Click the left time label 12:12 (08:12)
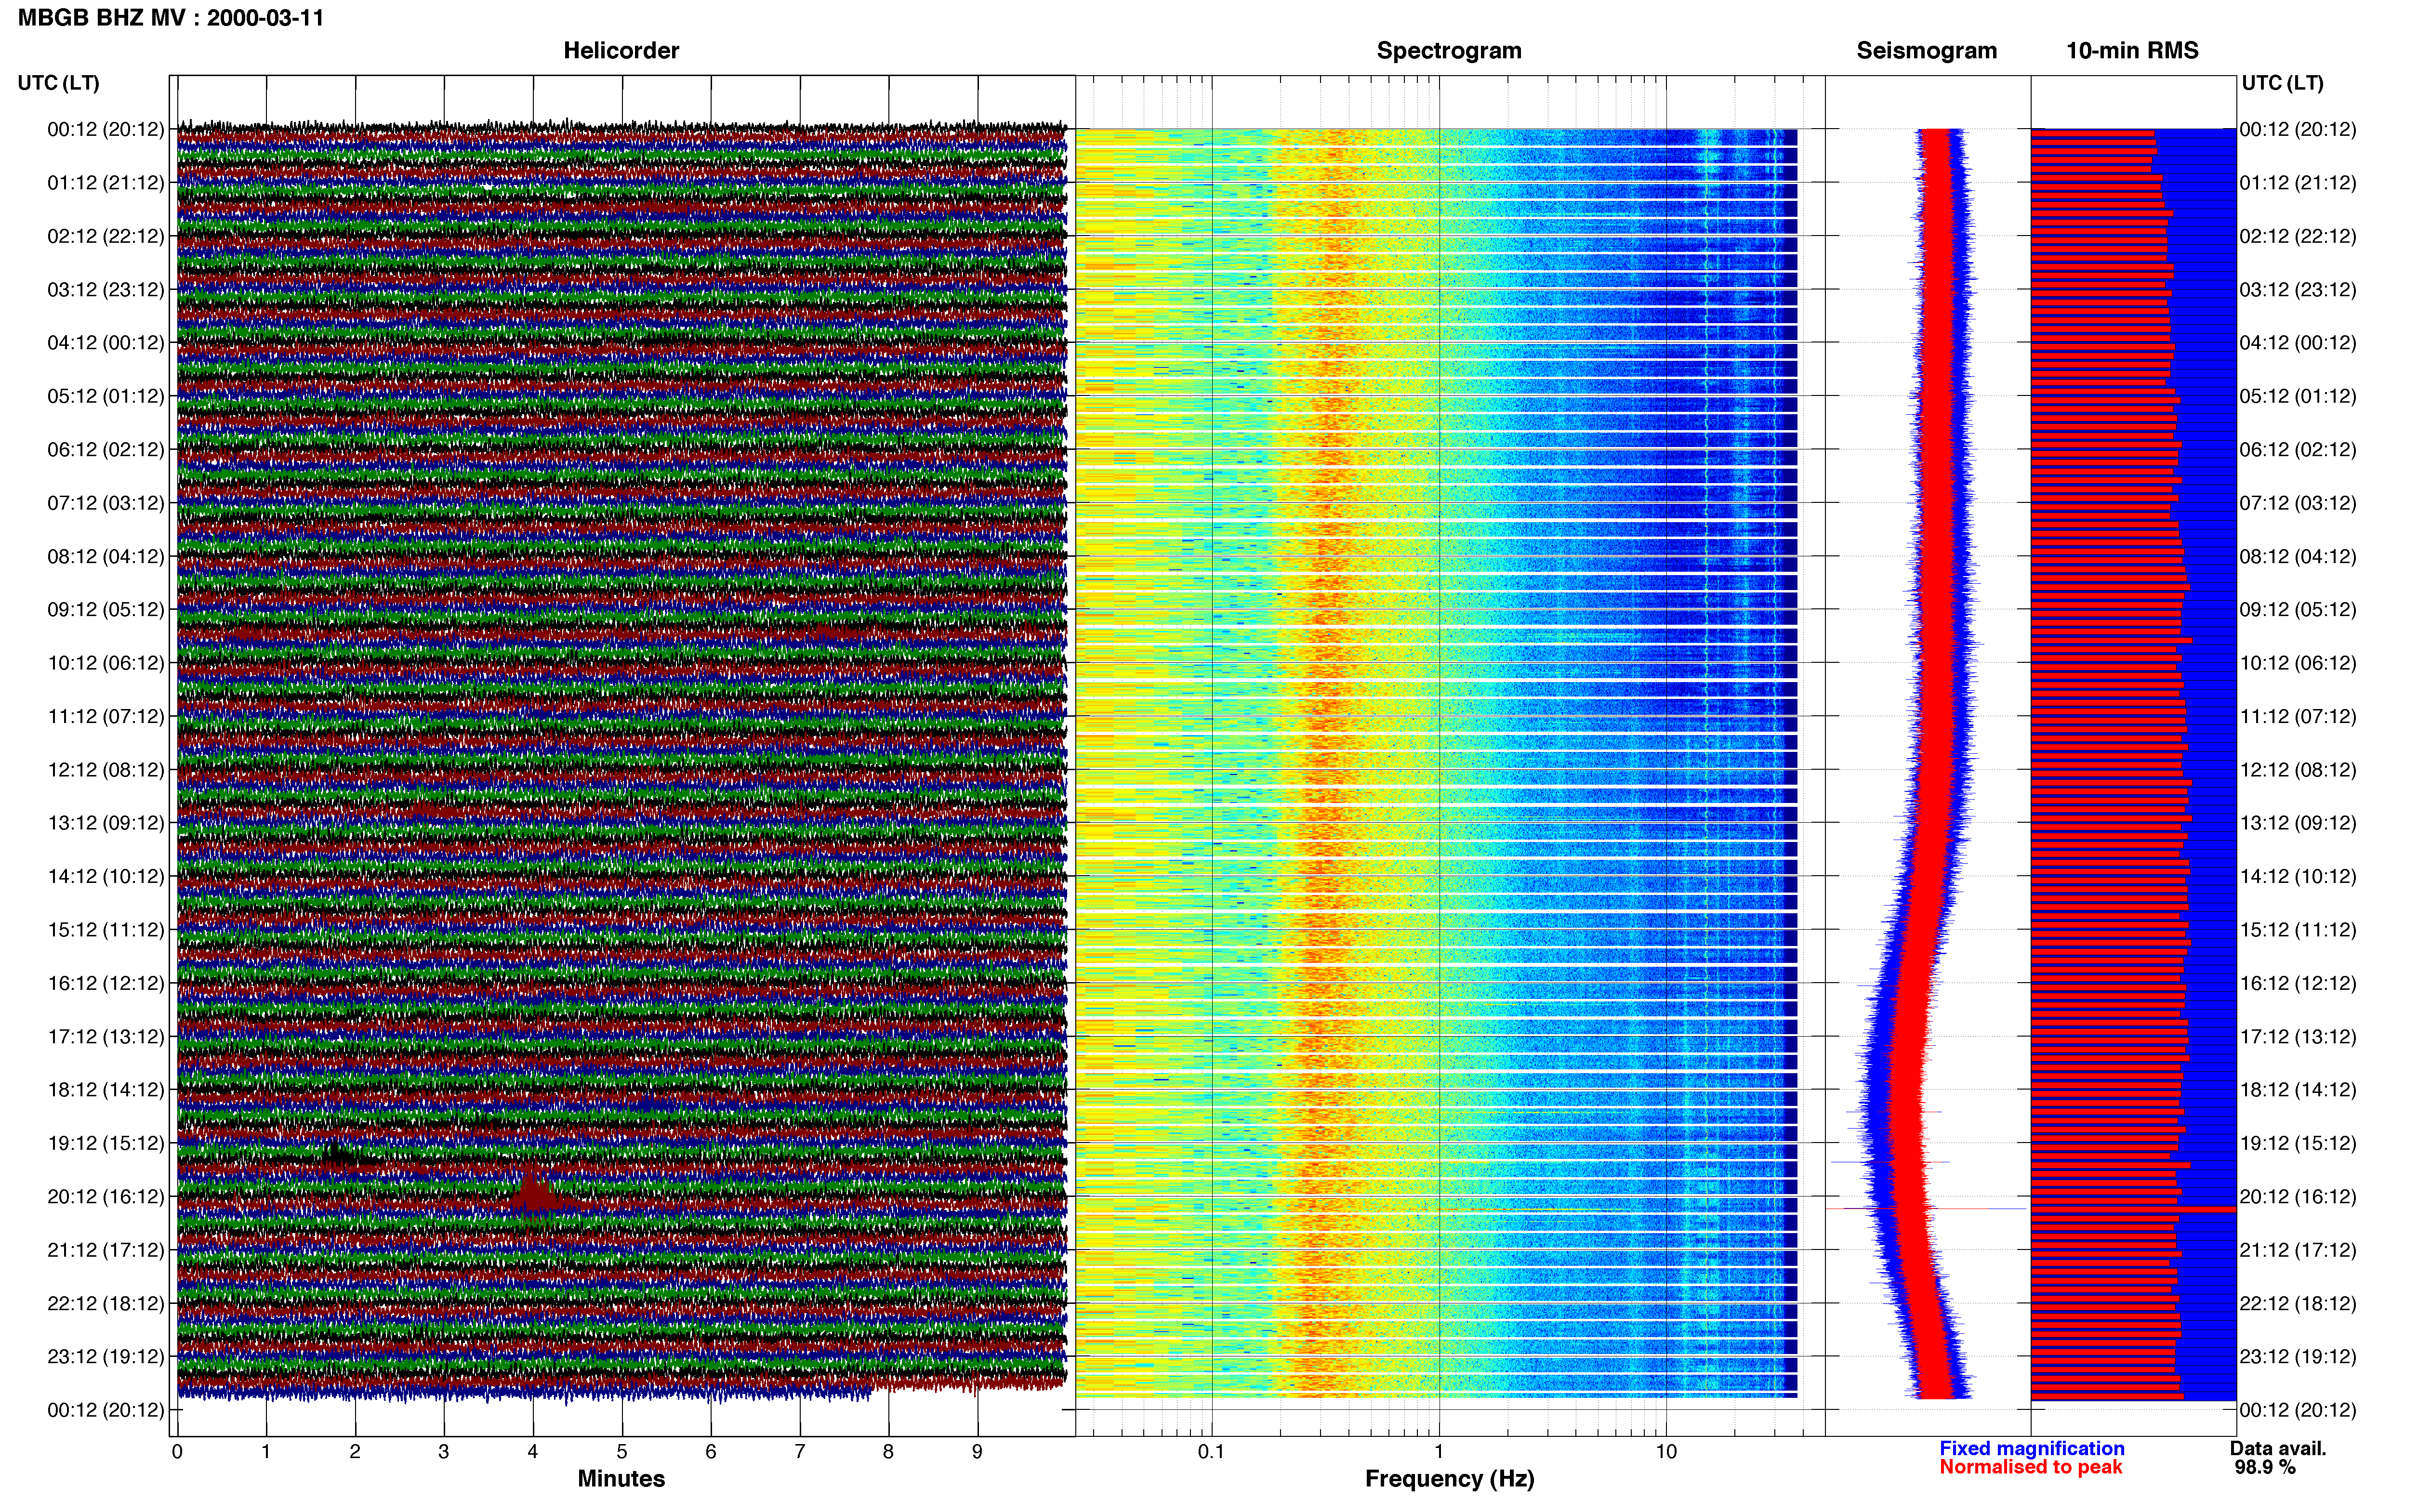Screen dimensions: 2418x1512 click(106, 770)
